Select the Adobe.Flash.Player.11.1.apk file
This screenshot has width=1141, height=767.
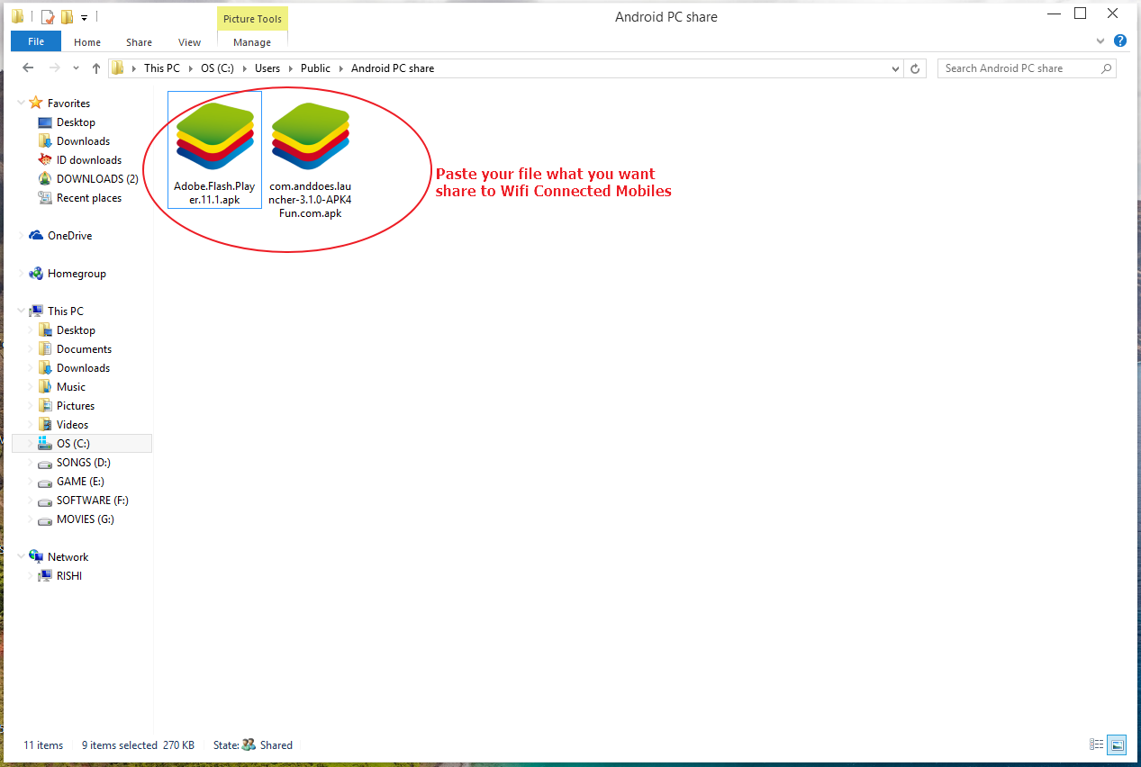(214, 149)
